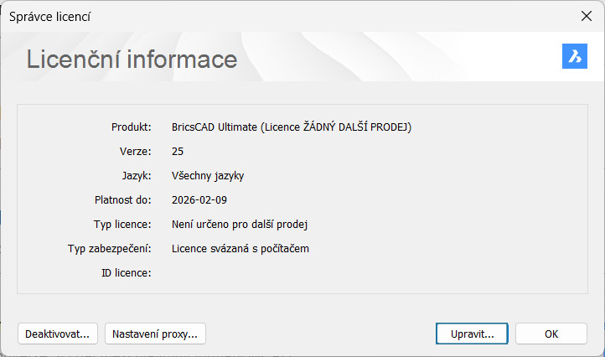Click the Licence svázaná s počítačem value
The image size is (605, 357).
pos(241,249)
